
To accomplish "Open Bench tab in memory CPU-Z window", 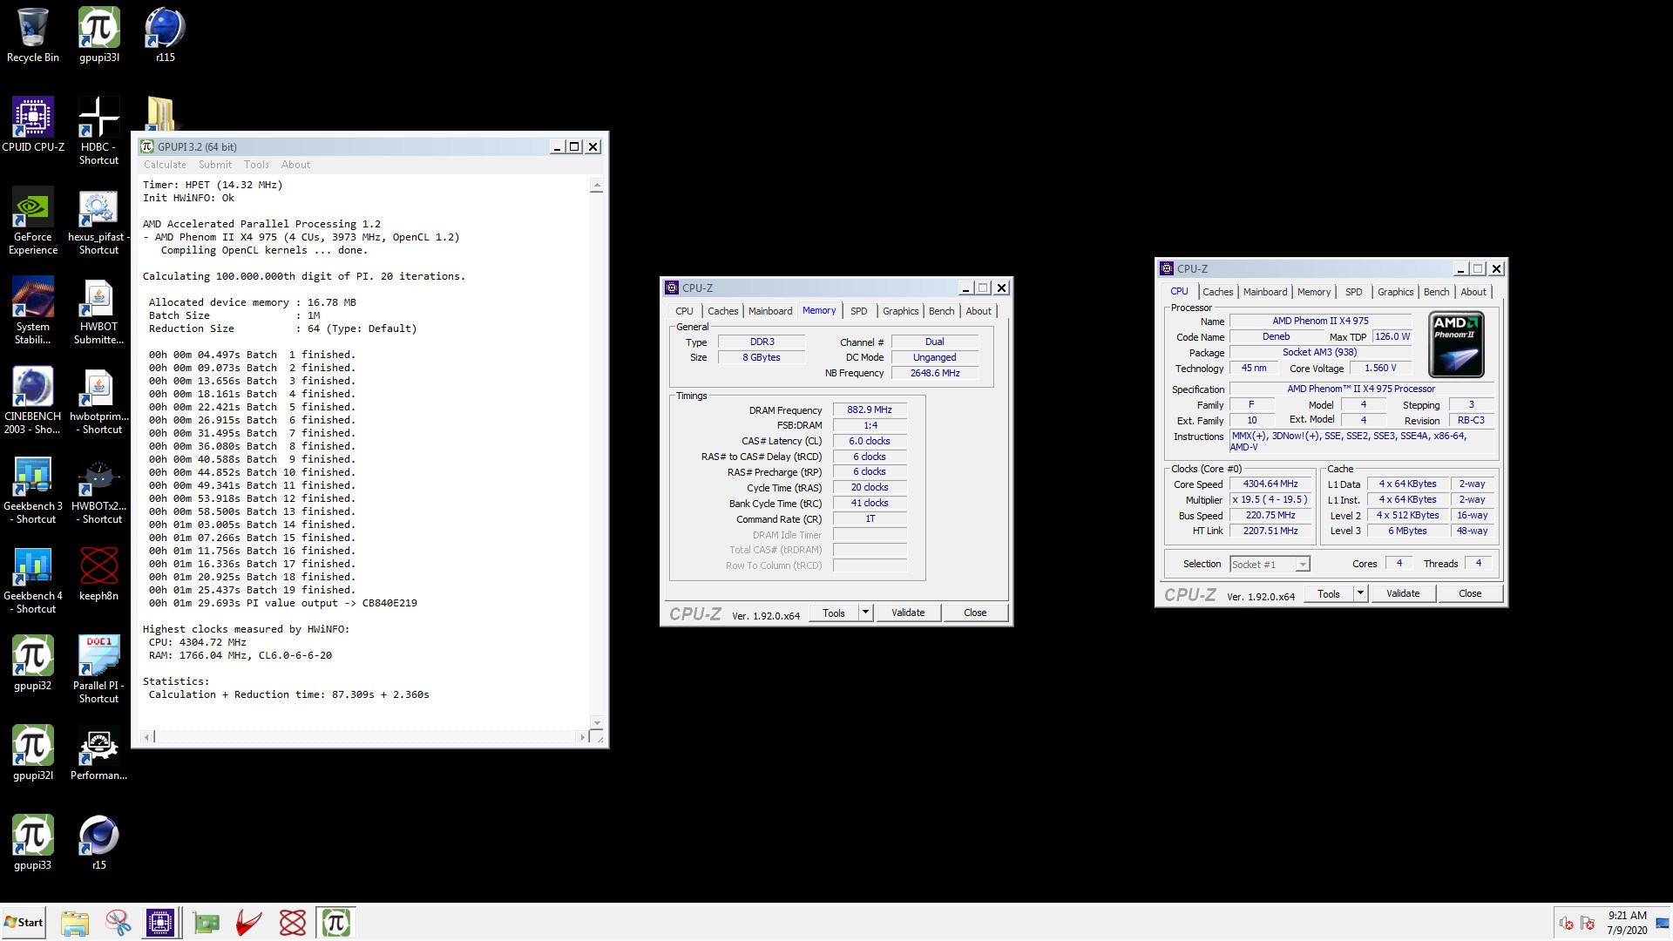I will tap(941, 311).
